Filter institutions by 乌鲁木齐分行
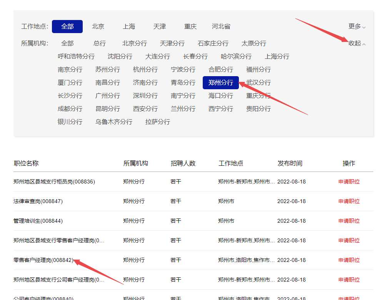Viewport: 377px width, 300px height. pos(114,122)
